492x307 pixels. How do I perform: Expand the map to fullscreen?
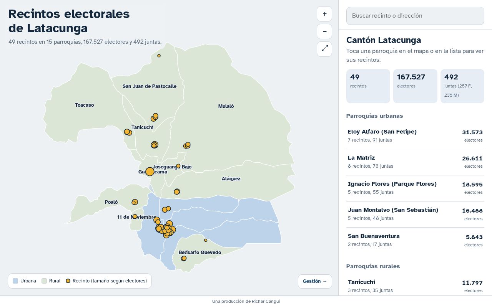pos(324,49)
